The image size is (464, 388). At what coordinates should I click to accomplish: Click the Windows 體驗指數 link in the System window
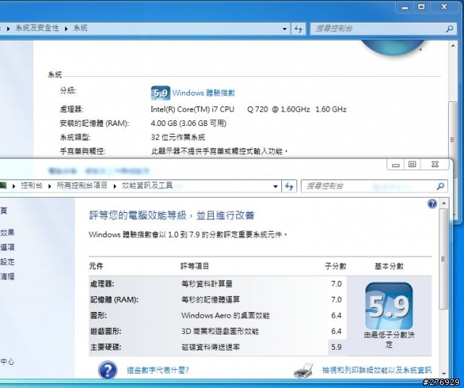pos(204,93)
